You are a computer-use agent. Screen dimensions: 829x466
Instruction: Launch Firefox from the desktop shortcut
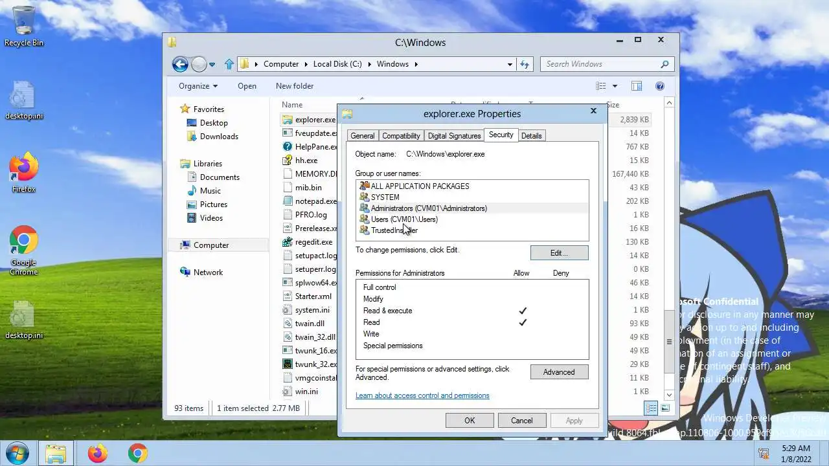[24, 173]
